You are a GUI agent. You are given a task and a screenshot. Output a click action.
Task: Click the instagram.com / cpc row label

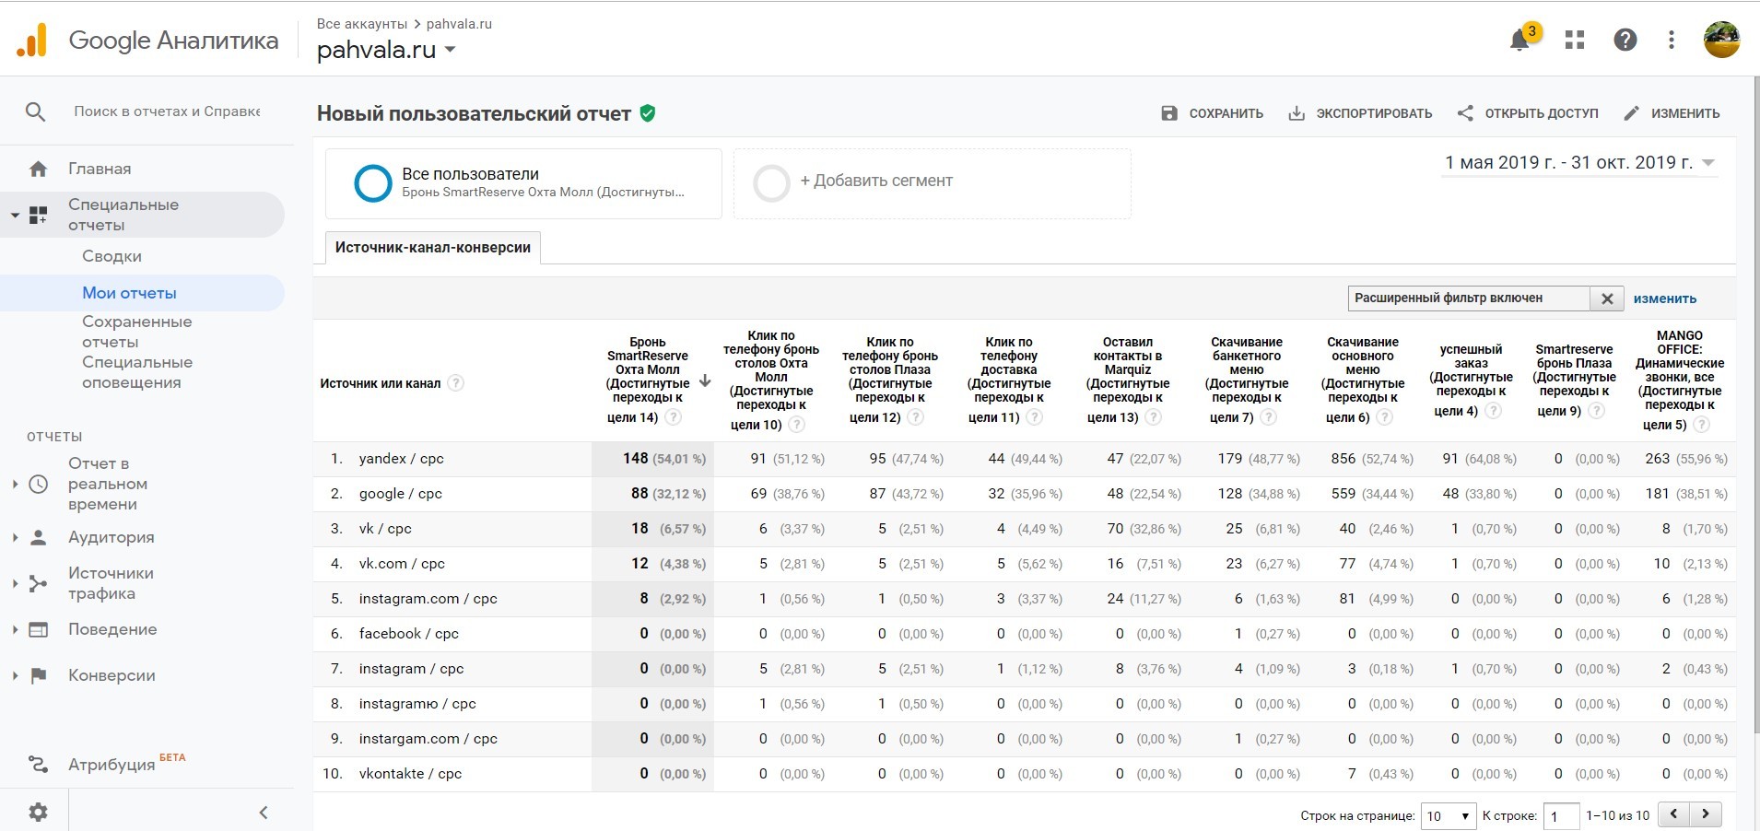tap(428, 599)
